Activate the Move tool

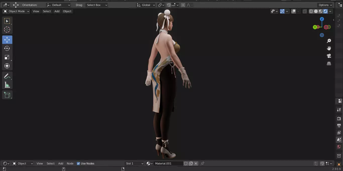click(7, 40)
